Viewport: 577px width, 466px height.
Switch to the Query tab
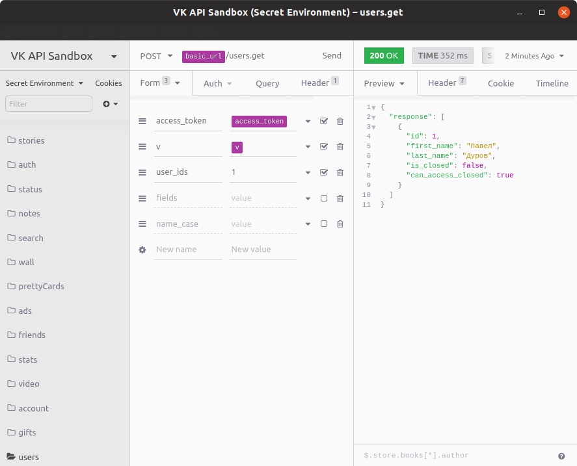(267, 83)
